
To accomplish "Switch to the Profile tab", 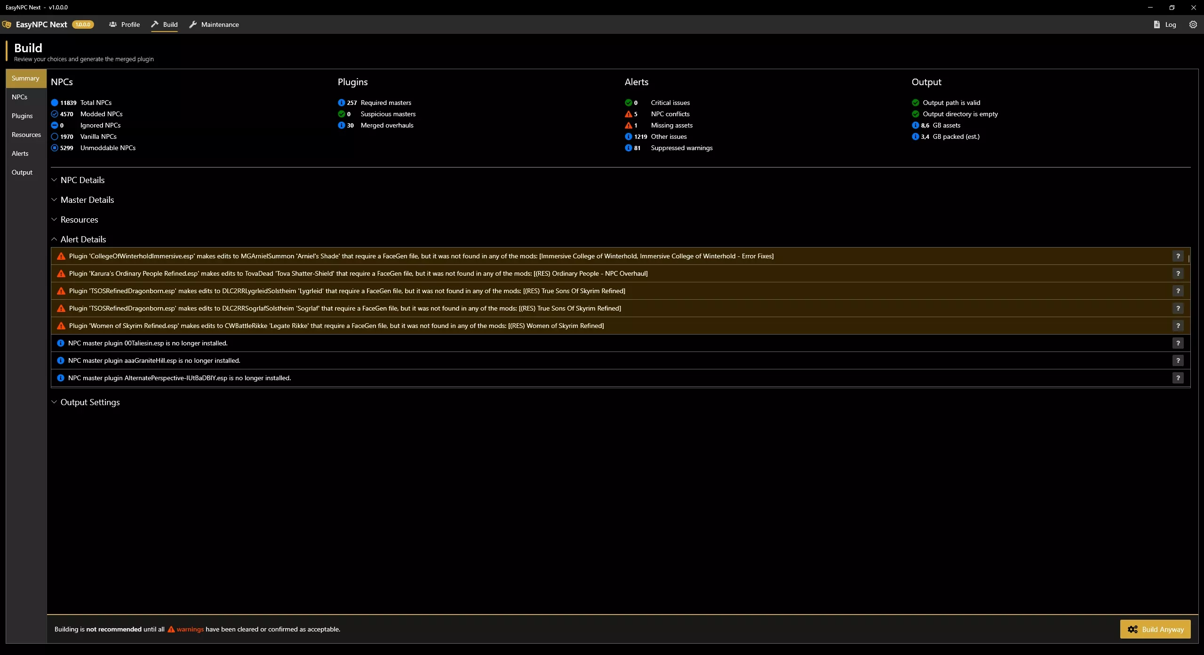I will pyautogui.click(x=124, y=24).
